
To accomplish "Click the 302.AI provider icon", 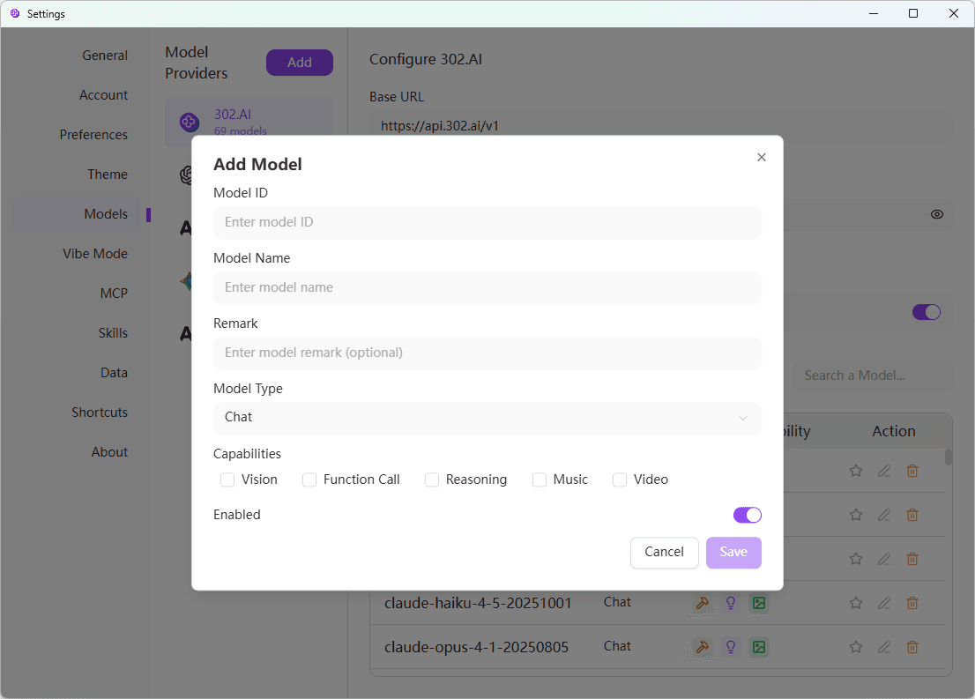I will [x=189, y=120].
